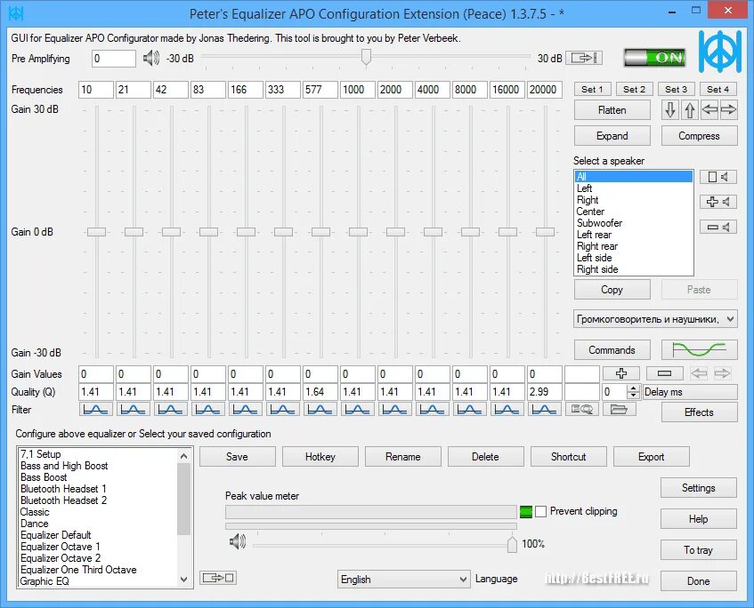Open the Settings button

pyautogui.click(x=698, y=488)
